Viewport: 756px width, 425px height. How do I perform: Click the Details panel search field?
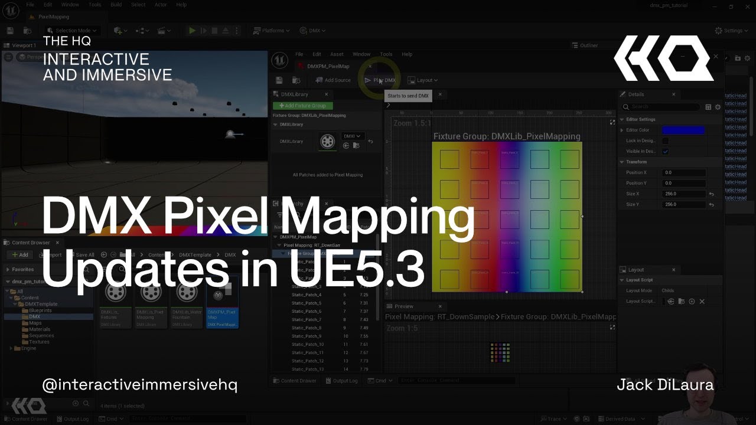[660, 107]
